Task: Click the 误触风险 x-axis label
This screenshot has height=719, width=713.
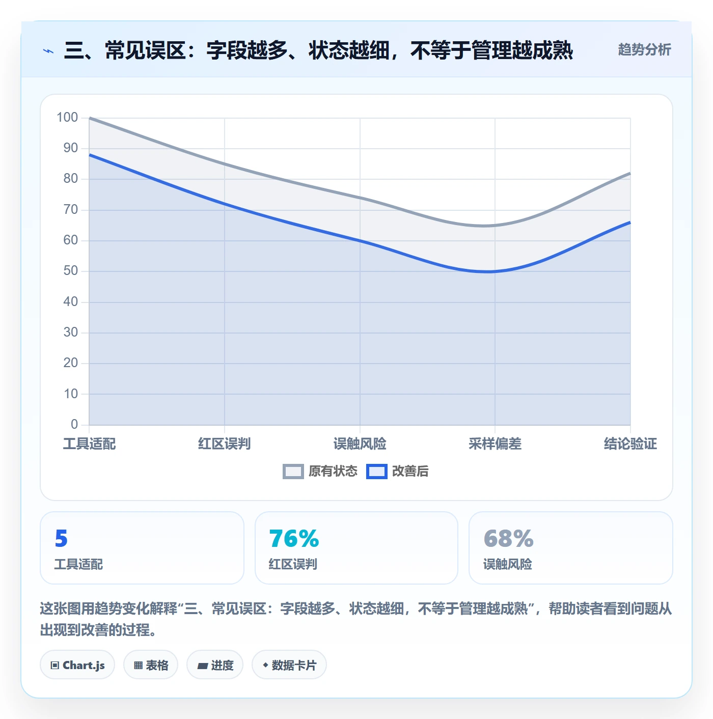Action: tap(360, 444)
